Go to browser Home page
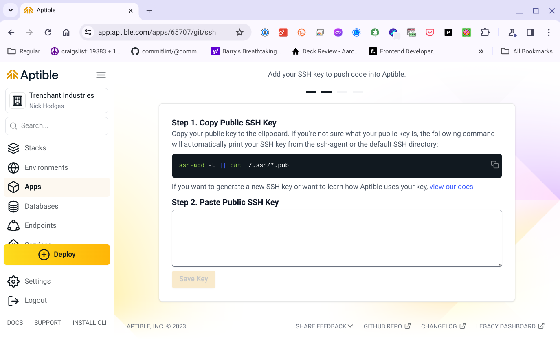This screenshot has height=339, width=560. [66, 33]
